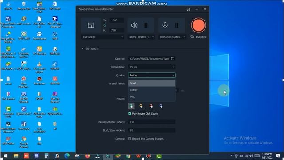The height and width of the screenshot is (160, 284).
Task: Uncheck Play Mouse Click Sound
Action: click(x=130, y=114)
